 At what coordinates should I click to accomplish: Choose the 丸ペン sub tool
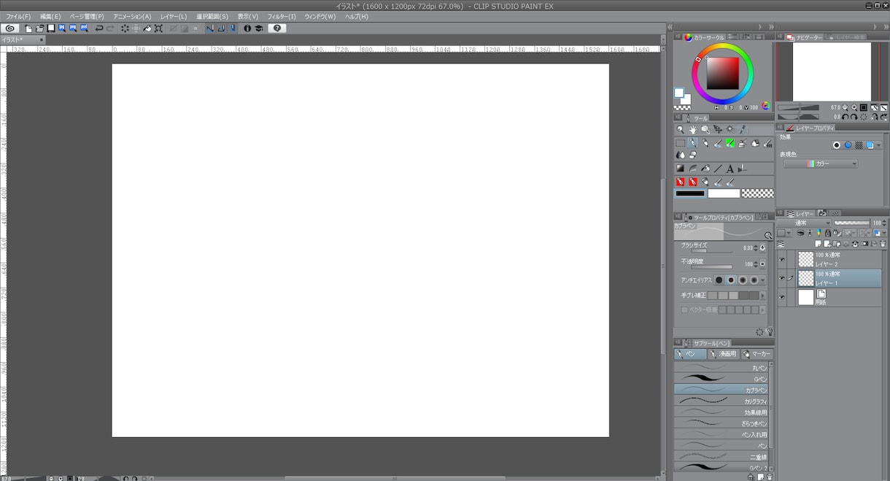tap(721, 368)
